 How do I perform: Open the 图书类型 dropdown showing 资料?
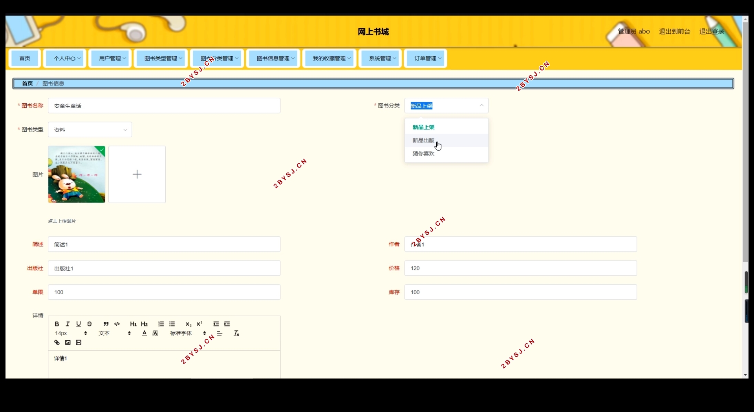[90, 129]
